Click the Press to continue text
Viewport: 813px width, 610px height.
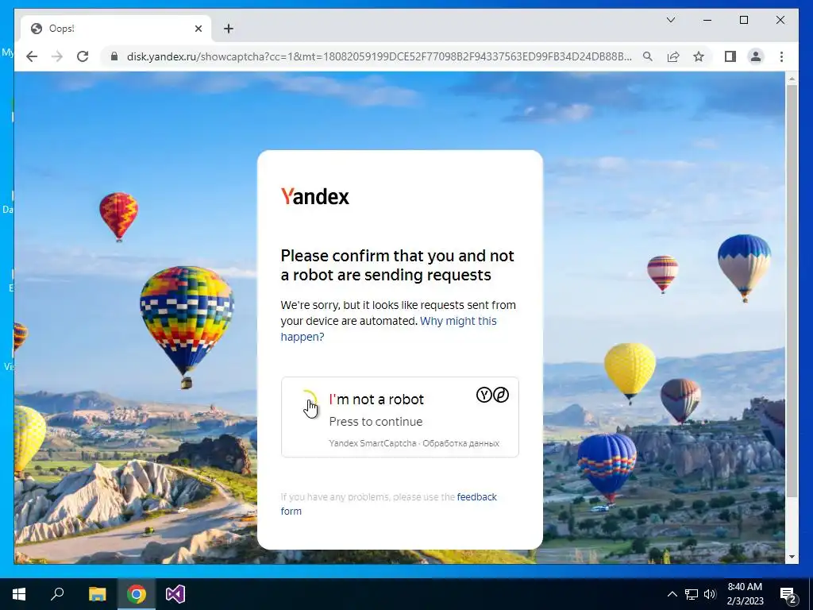tap(376, 422)
